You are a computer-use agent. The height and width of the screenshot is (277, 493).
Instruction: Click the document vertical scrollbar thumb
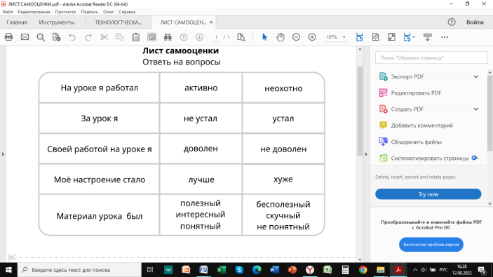pyautogui.click(x=360, y=111)
